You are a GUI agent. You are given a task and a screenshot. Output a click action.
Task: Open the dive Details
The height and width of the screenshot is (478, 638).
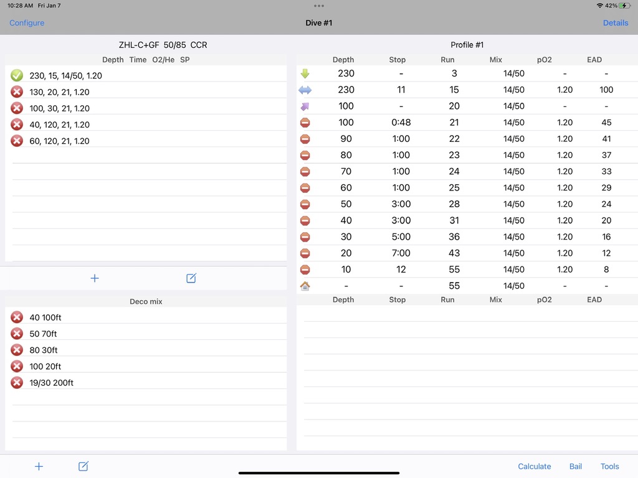coord(615,23)
